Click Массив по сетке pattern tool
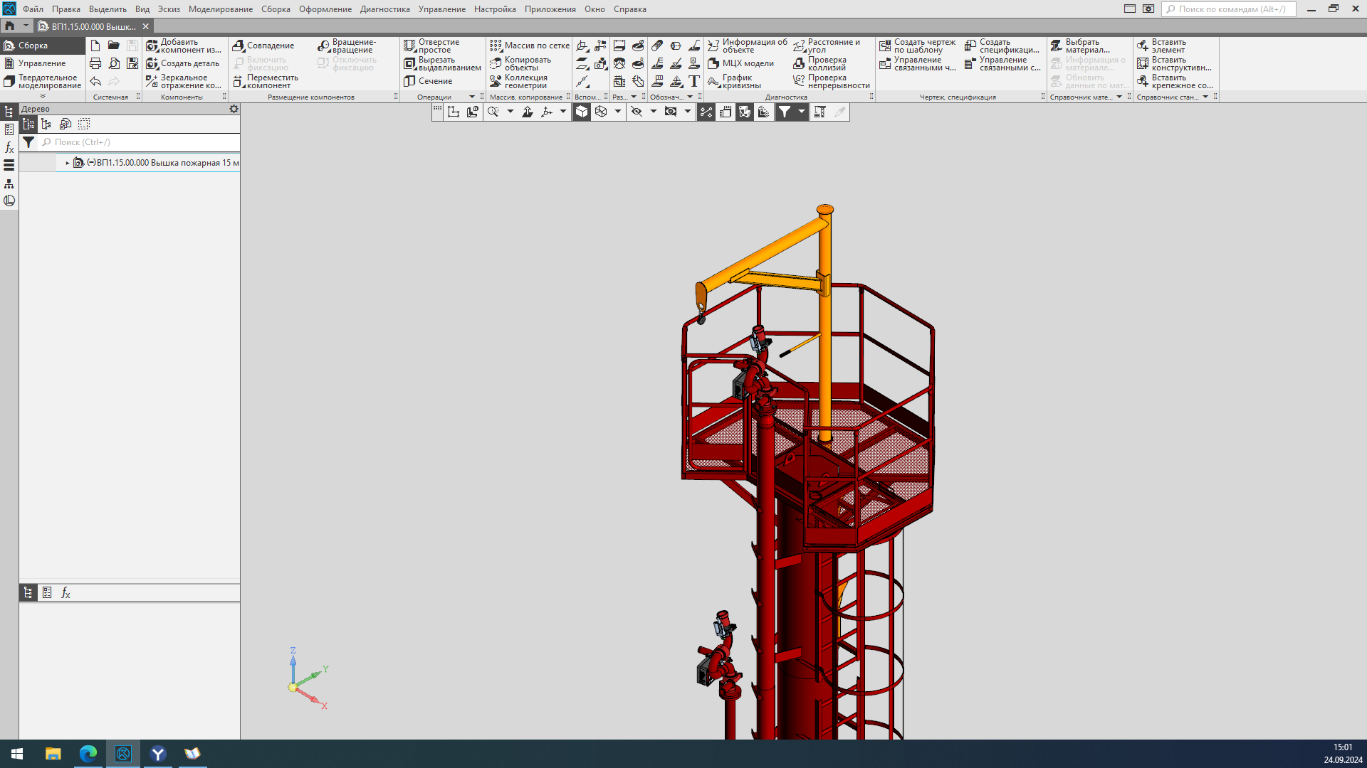Screen dimensions: 1367x768 pyautogui.click(x=530, y=46)
